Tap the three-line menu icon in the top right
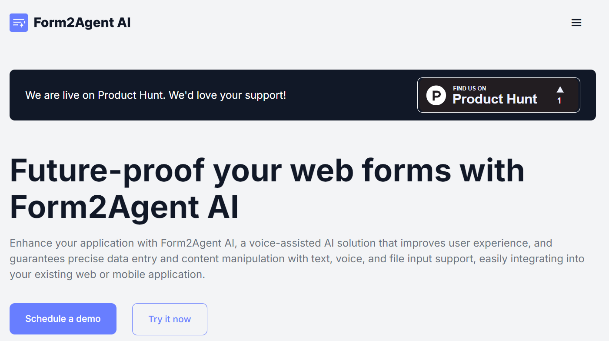 pos(576,22)
